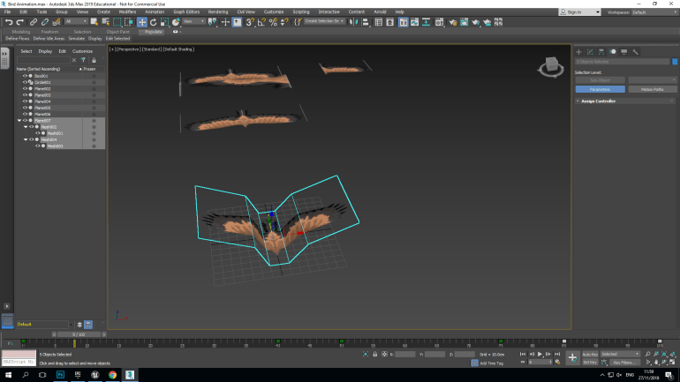The image size is (680, 382).
Task: Toggle the Auto Key button
Action: 590,355
